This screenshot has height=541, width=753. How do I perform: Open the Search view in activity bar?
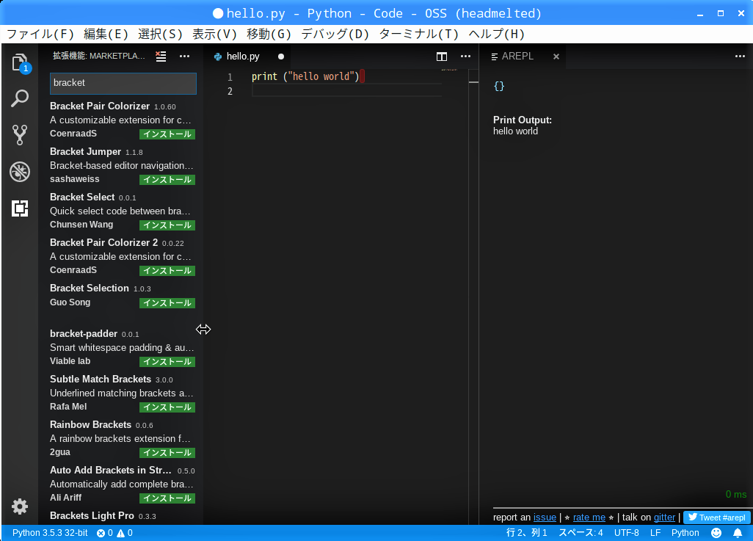coord(20,98)
